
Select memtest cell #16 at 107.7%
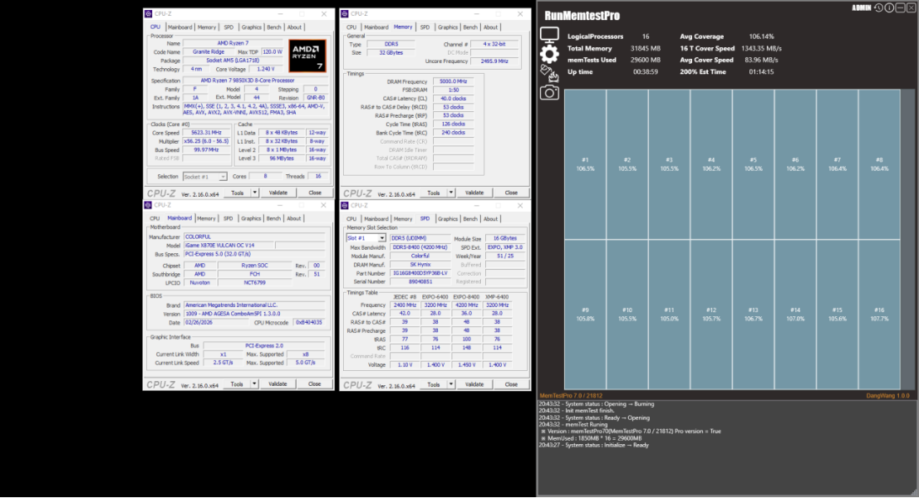(879, 315)
